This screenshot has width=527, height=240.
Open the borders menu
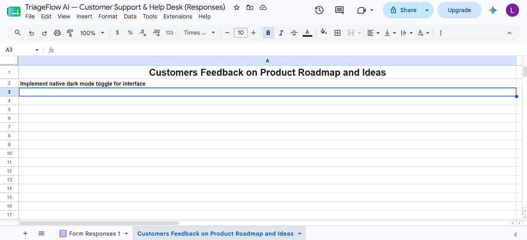[338, 32]
